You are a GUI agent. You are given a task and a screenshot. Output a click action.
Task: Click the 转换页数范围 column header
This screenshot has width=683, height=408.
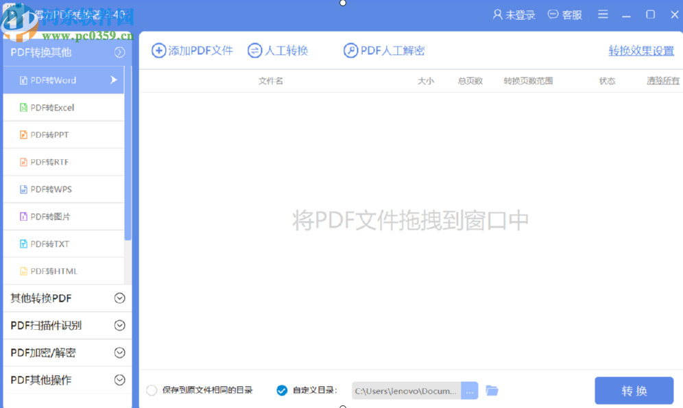click(x=528, y=81)
